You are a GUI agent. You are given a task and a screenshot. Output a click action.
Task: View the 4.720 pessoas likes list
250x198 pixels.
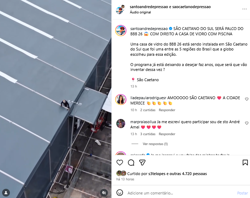pos(194,174)
